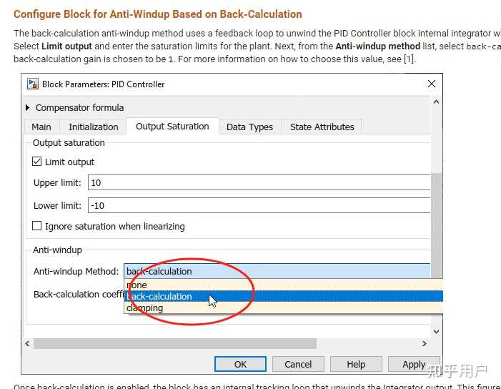Select clamping from the anti-windup list
Viewport: 501px width, 389px height.
pos(283,307)
